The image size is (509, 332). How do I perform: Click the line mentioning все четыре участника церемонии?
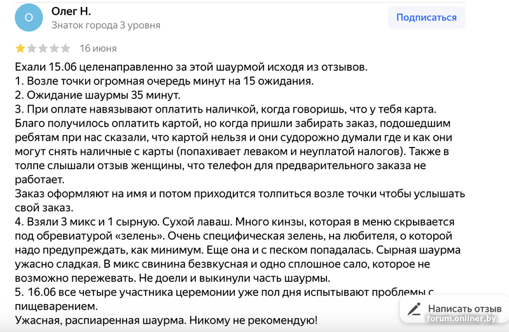(216, 293)
